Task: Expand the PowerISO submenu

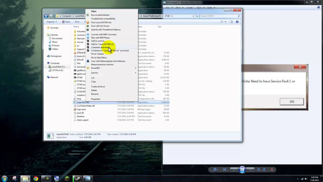Action: (112, 68)
